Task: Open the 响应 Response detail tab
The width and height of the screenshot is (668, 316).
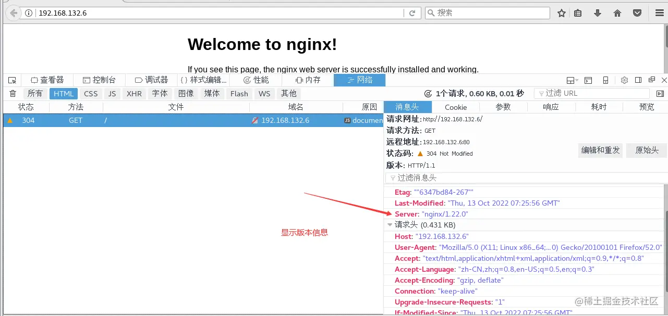Action: (551, 107)
